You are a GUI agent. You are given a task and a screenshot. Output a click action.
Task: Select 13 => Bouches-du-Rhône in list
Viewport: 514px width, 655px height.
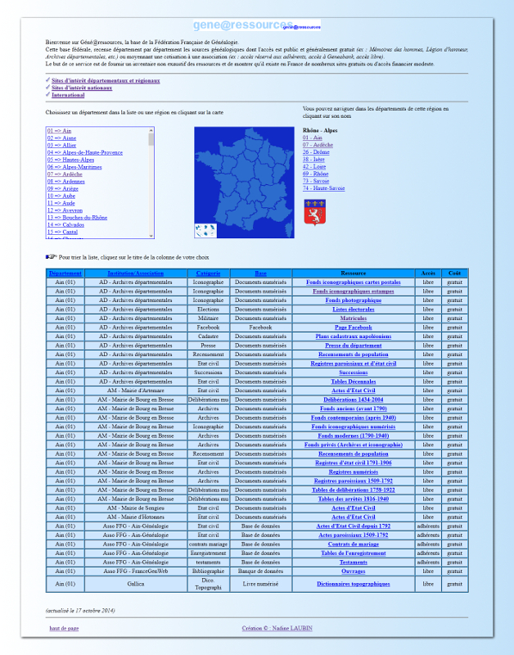(x=77, y=218)
